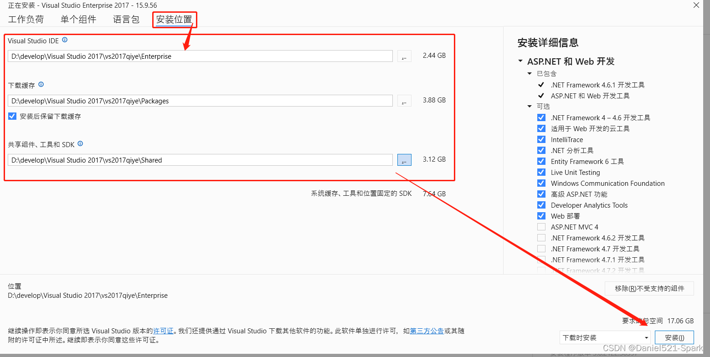The height and width of the screenshot is (357, 710).
Task: Check ASP.NET MVC 4 component
Action: [x=541, y=227]
